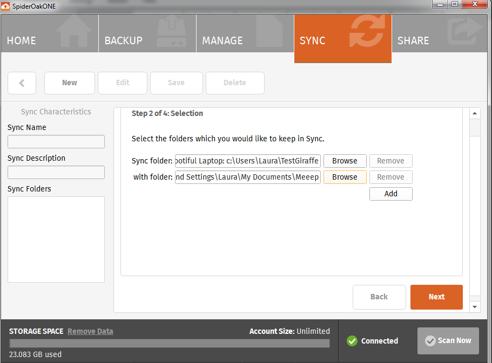This screenshot has height=363, width=492.
Task: Proceed with the Next button
Action: tap(436, 297)
